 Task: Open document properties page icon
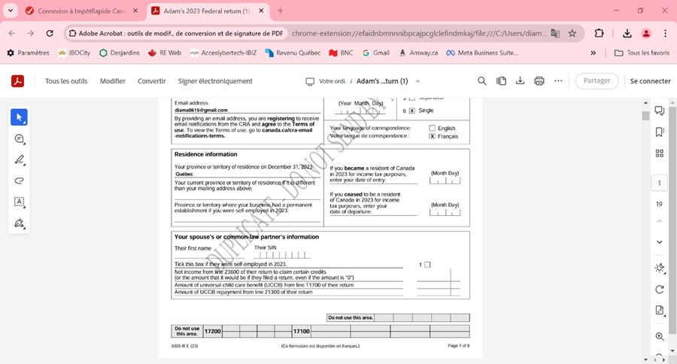[659, 310]
